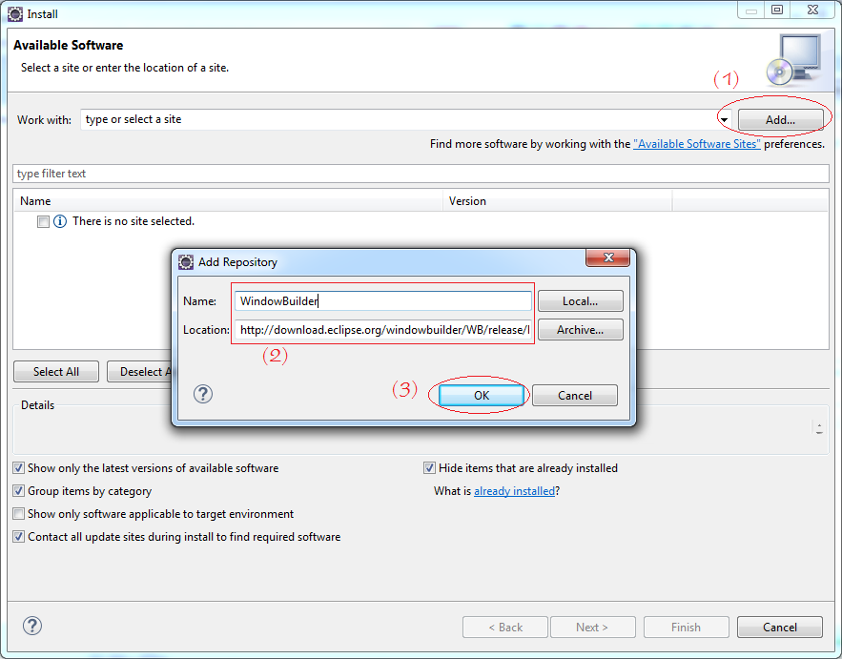
Task: Click the Name field in Add Repository
Action: (383, 300)
